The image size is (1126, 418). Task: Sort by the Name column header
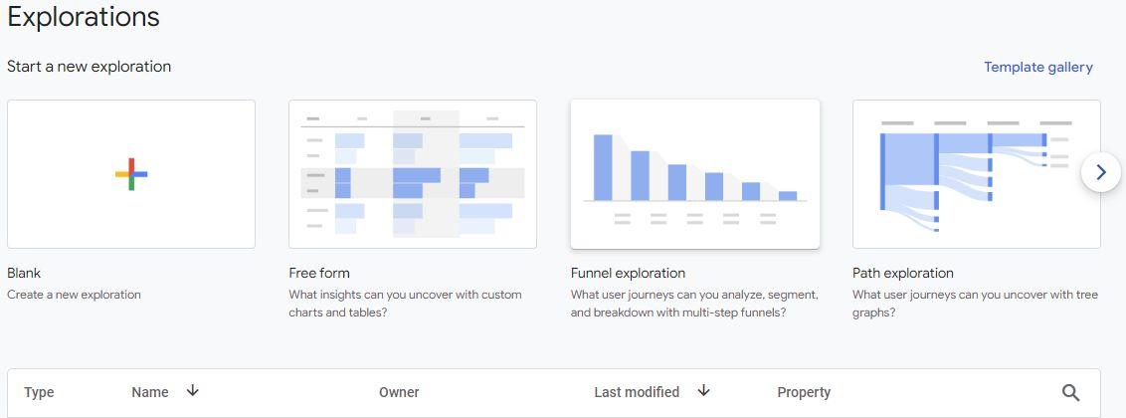150,392
